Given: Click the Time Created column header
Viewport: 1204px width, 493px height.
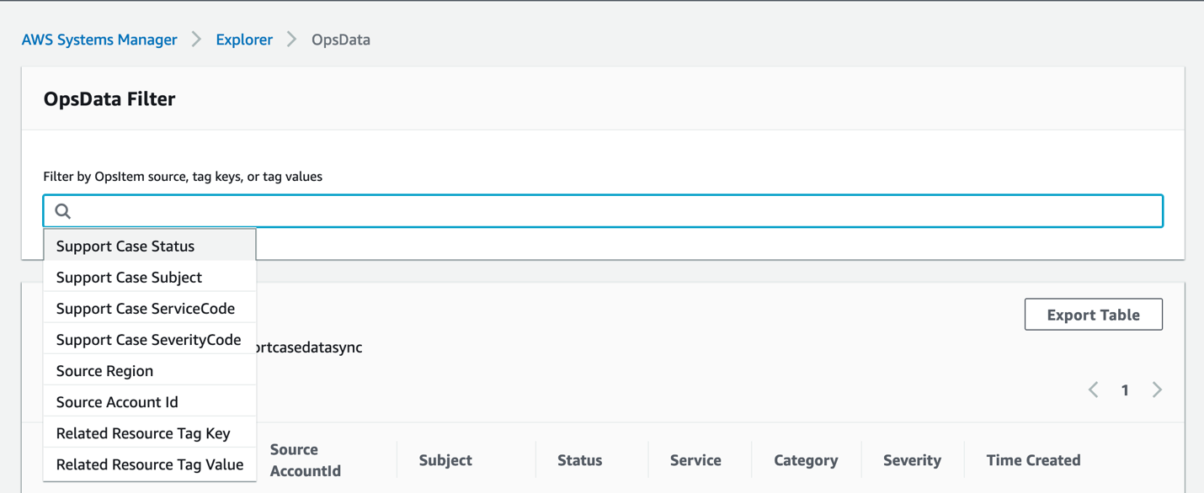Looking at the screenshot, I should point(1033,460).
